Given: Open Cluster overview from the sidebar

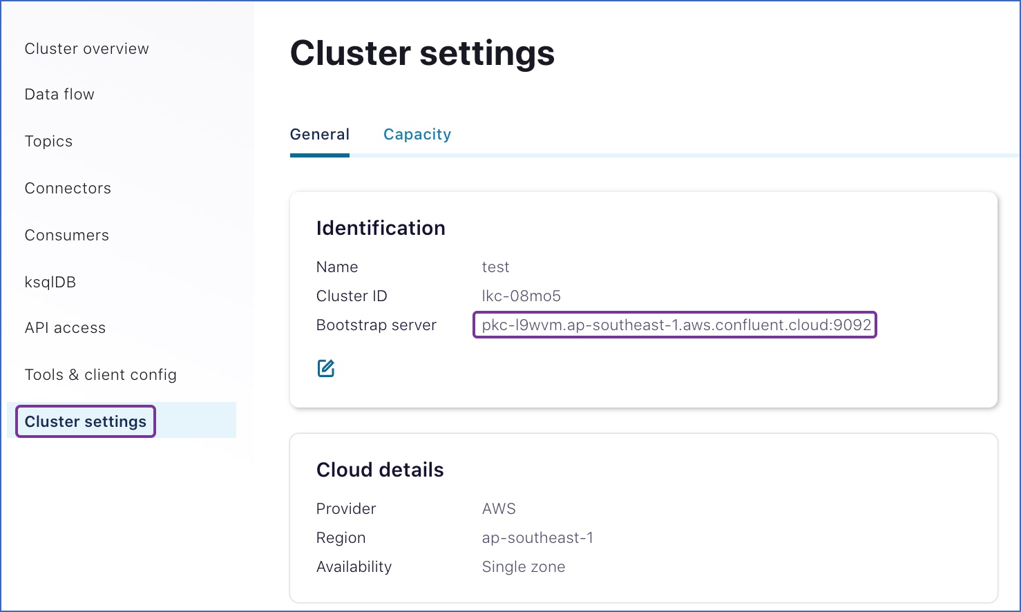Looking at the screenshot, I should point(86,48).
